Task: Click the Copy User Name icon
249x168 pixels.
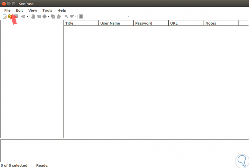Action: pyautogui.click(x=33, y=16)
